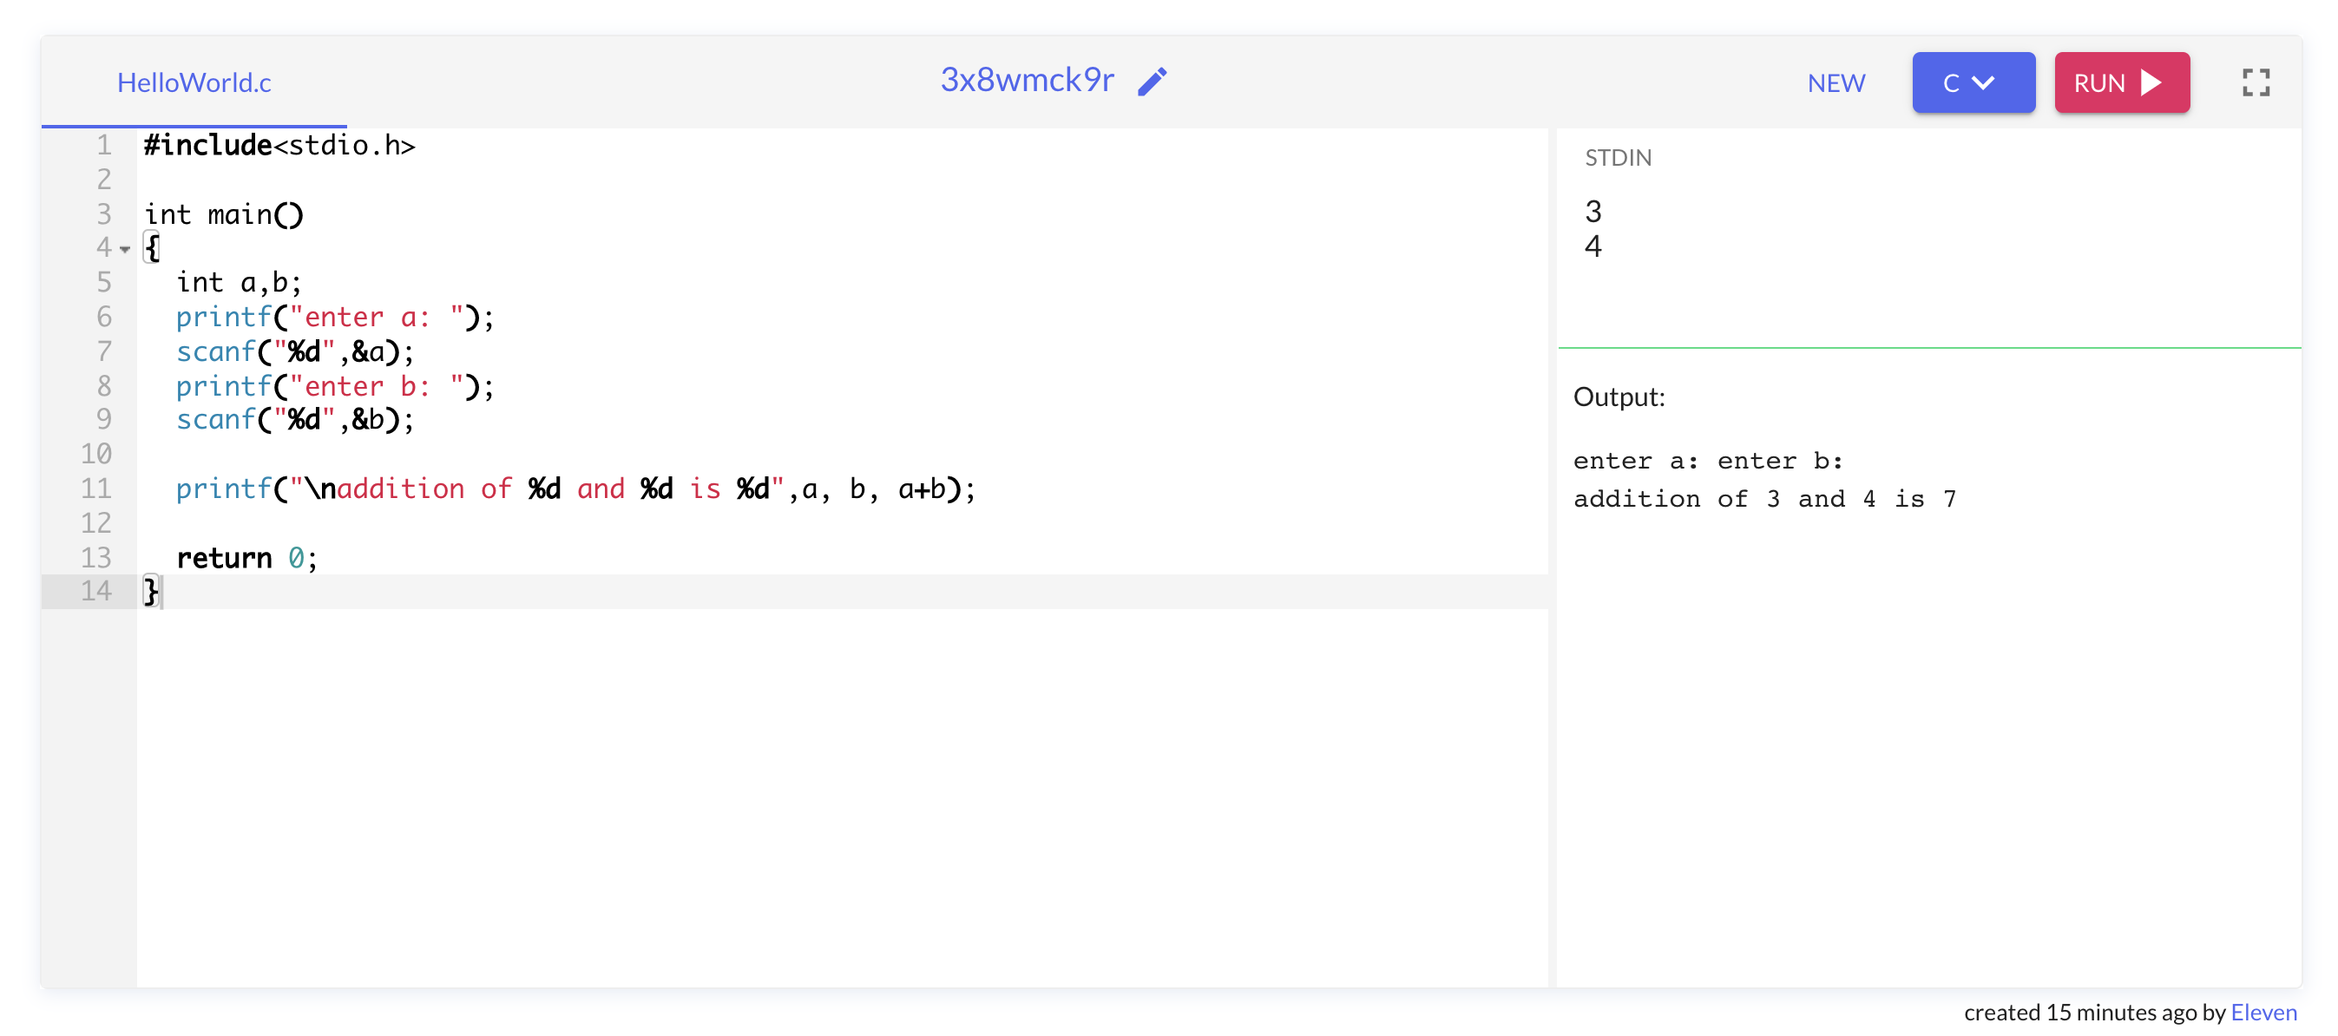Click output line 'addition of 3 and 4 is 7'

tap(1763, 499)
